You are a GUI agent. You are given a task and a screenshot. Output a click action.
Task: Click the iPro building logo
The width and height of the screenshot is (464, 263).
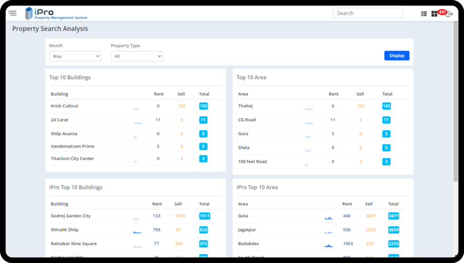29,13
